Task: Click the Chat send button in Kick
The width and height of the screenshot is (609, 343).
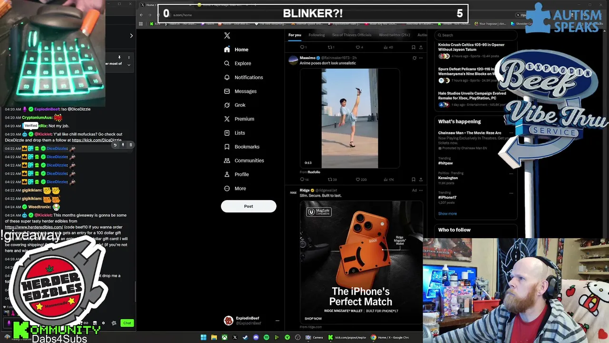Action: pos(127,323)
